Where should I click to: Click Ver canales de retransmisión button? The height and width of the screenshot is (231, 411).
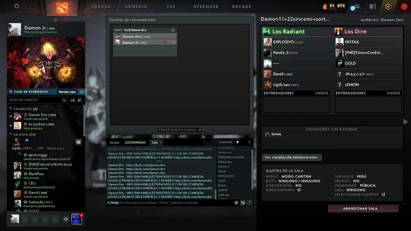pyautogui.click(x=291, y=157)
